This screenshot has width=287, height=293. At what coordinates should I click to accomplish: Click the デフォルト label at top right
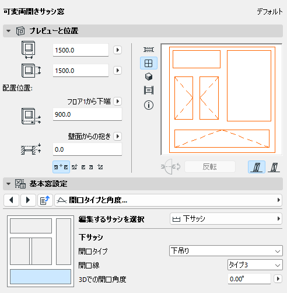pyautogui.click(x=269, y=12)
